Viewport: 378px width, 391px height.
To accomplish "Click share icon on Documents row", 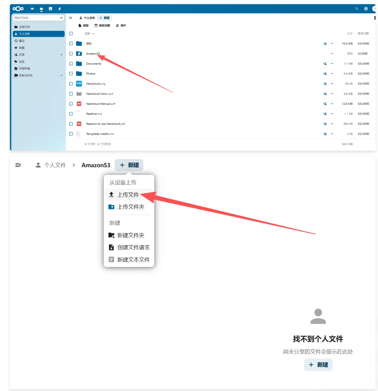I will pos(325,64).
